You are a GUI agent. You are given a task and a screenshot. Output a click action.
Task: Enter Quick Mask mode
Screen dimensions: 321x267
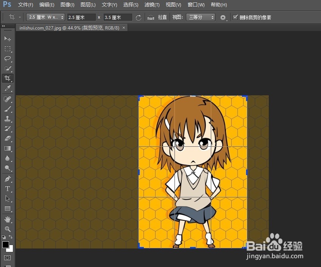point(7,257)
